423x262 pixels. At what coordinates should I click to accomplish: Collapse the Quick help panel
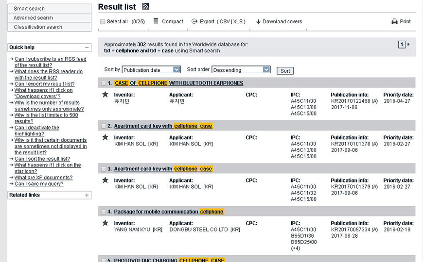tap(87, 48)
